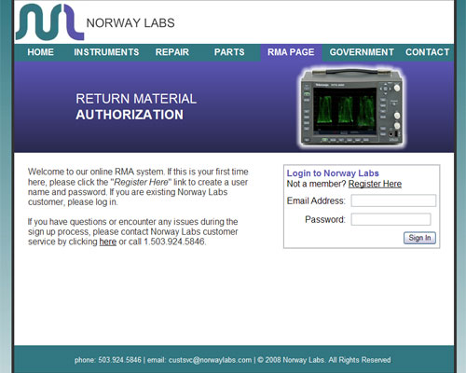Open the PARTS navigation item
Image resolution: width=466 pixels, height=373 pixels.
[x=229, y=52]
